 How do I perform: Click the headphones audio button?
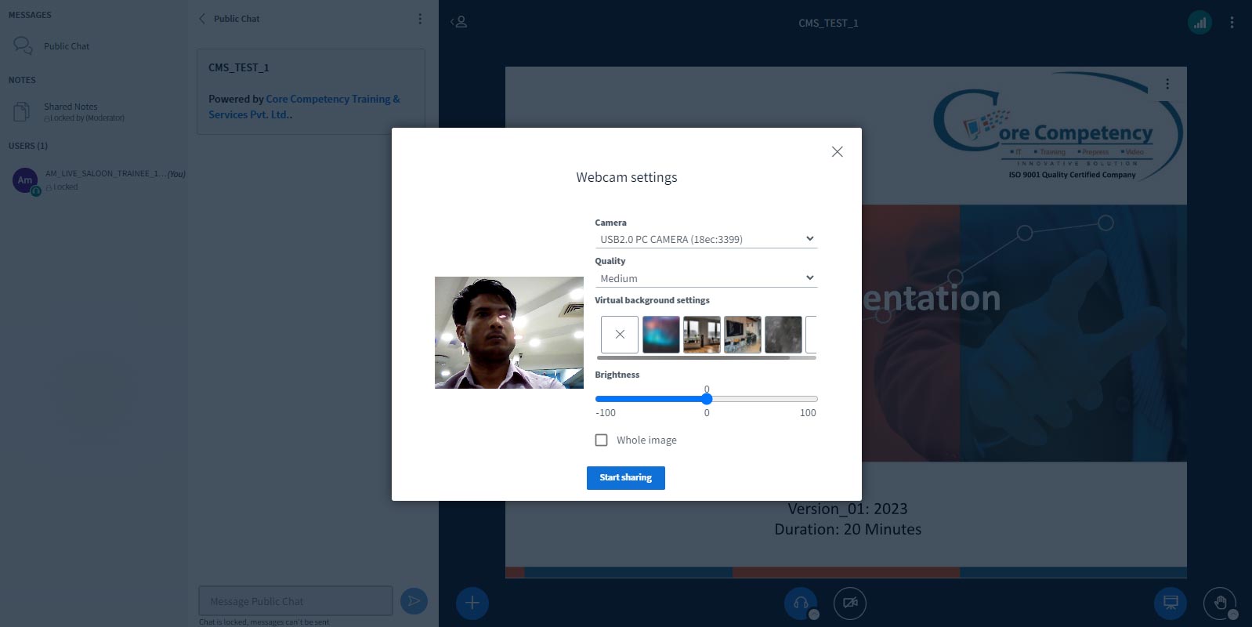(x=801, y=603)
